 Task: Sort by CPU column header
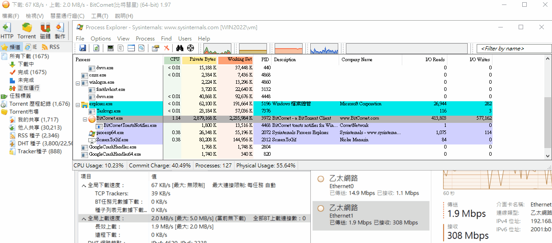click(x=173, y=59)
